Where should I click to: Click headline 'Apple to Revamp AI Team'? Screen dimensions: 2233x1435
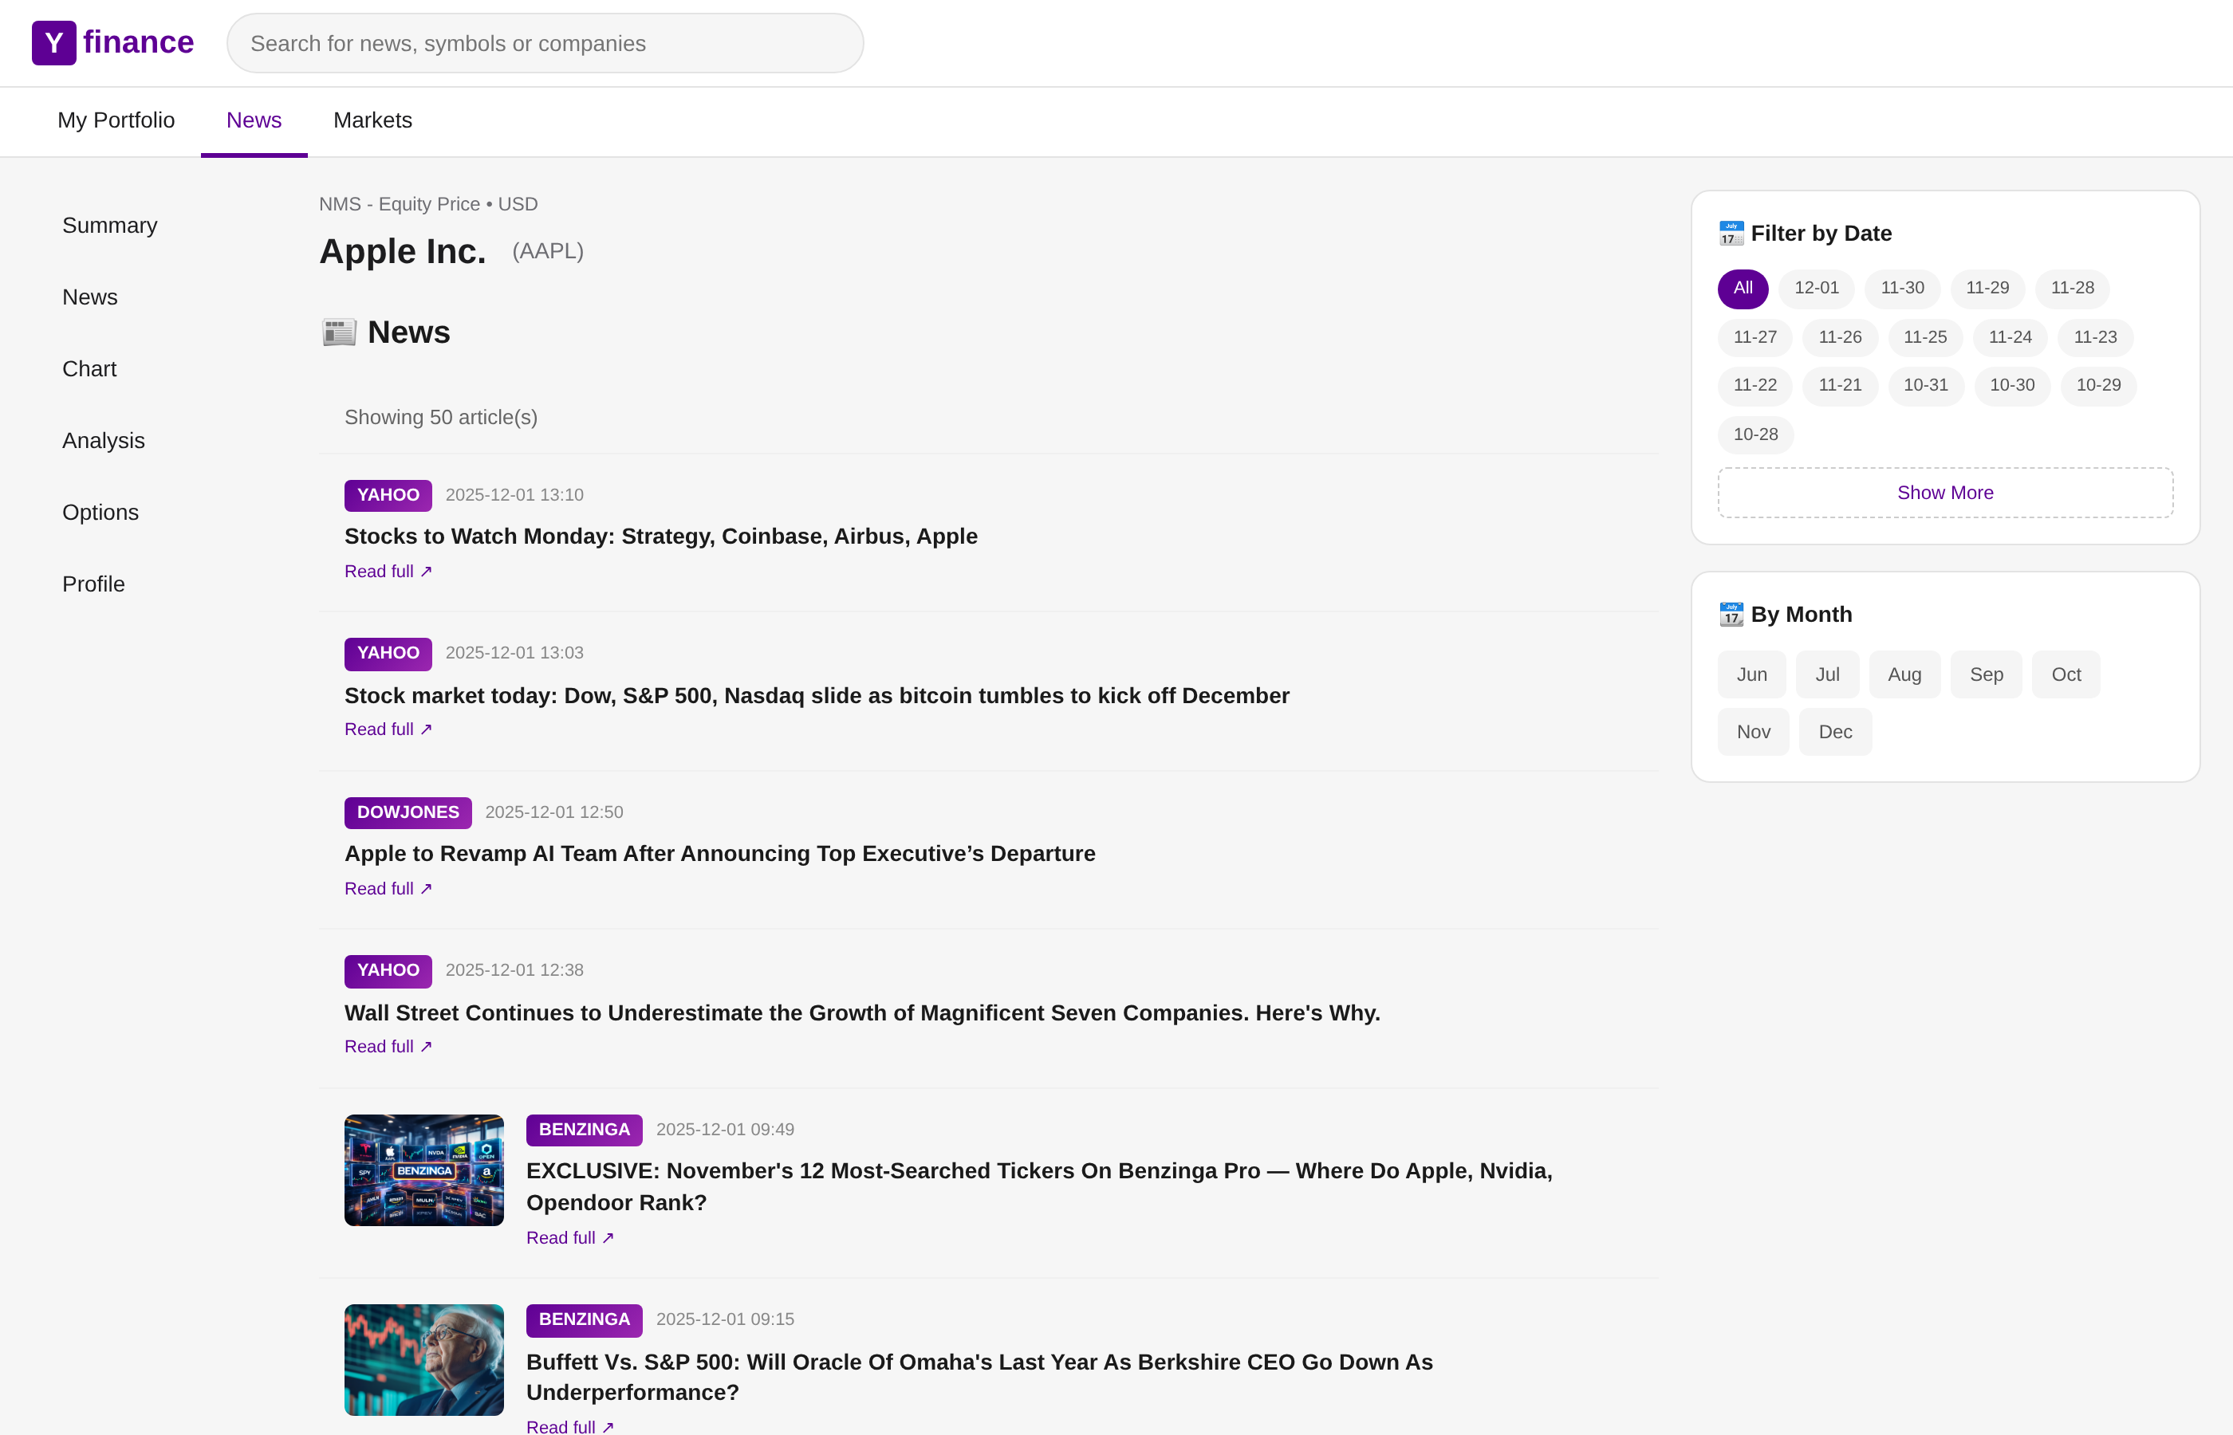719,854
